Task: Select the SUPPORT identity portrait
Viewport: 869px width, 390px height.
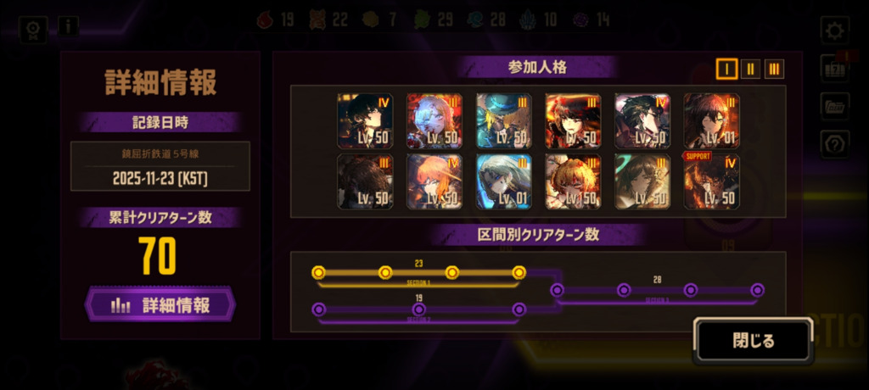Action: click(x=712, y=181)
